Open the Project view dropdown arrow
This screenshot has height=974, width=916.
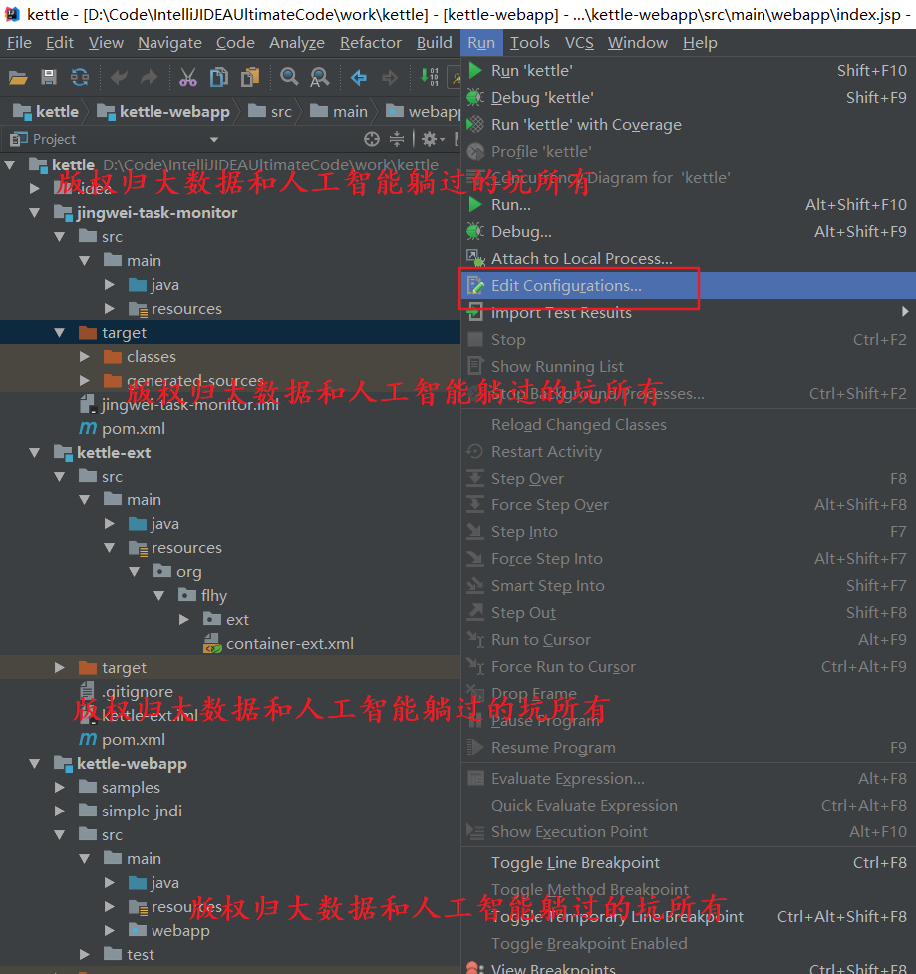(214, 140)
